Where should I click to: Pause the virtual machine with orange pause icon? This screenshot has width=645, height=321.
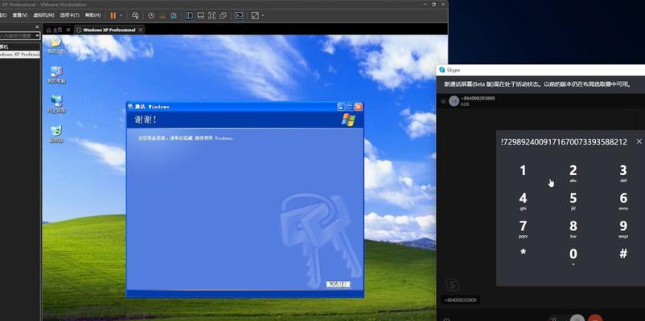[113, 15]
